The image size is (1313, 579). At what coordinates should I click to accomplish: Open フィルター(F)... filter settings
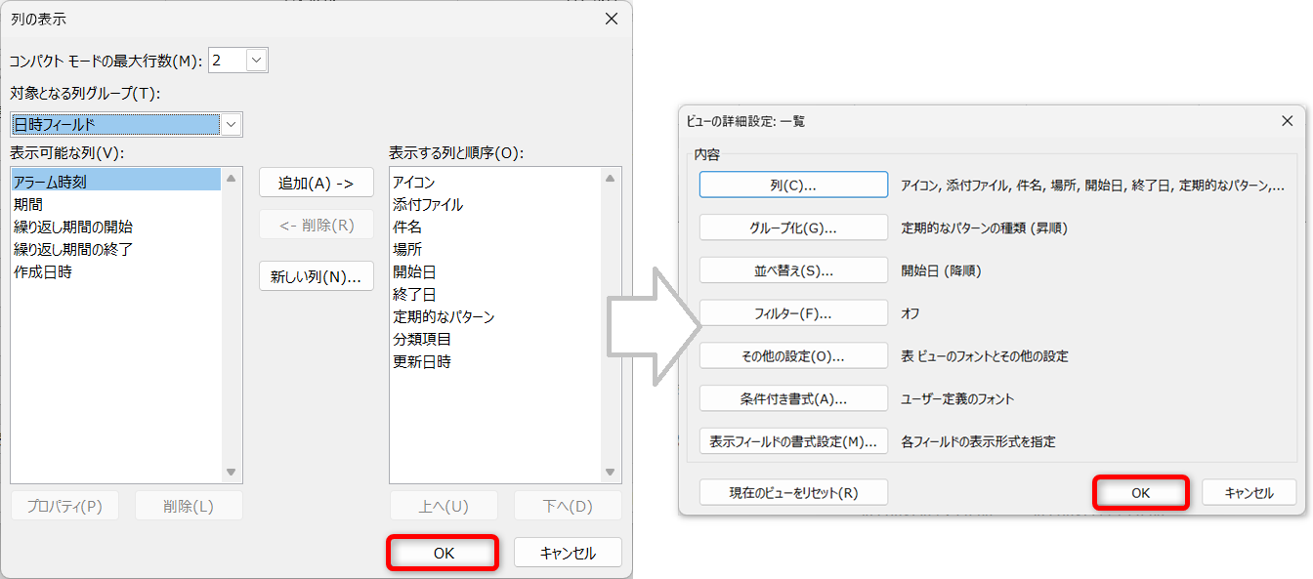coord(793,313)
